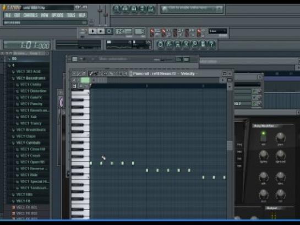Screen dimensions: 300x225
Task: Select the highlighted draw tool in piano roll
Action: tap(91, 73)
